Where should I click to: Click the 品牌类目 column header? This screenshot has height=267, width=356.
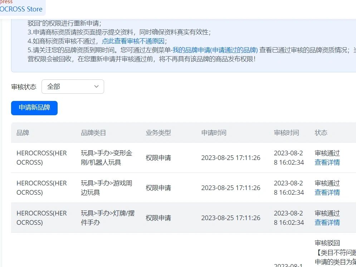point(93,132)
